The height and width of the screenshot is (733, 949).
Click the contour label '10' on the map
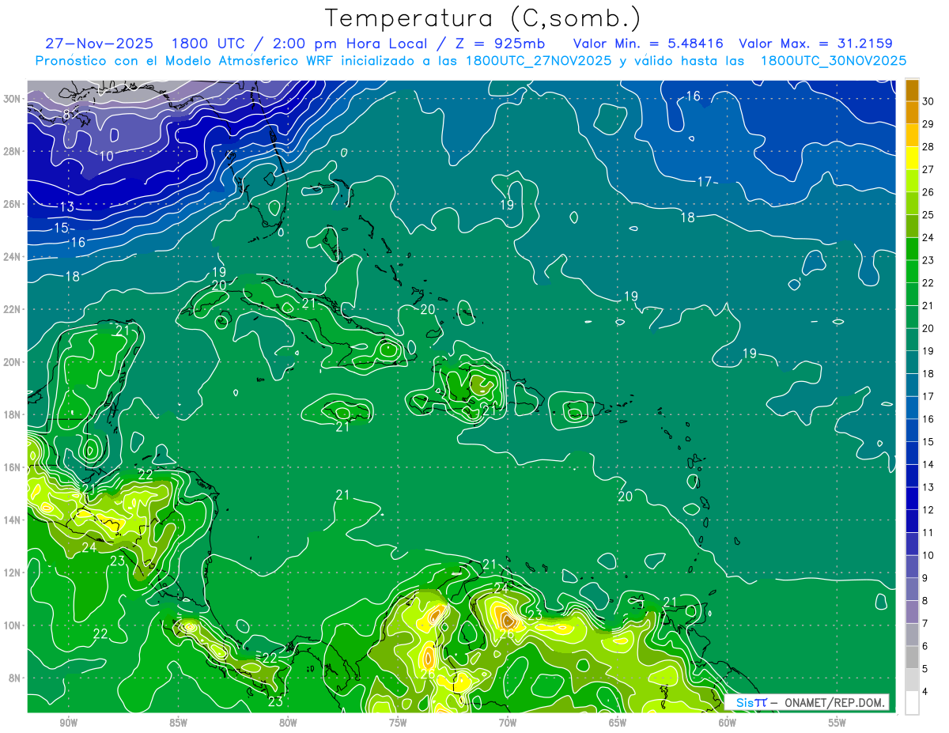point(106,156)
